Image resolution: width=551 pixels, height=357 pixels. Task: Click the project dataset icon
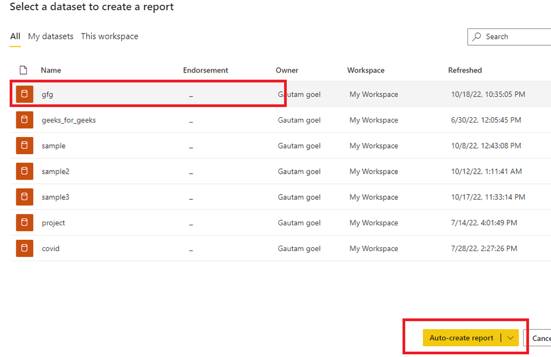coord(25,223)
